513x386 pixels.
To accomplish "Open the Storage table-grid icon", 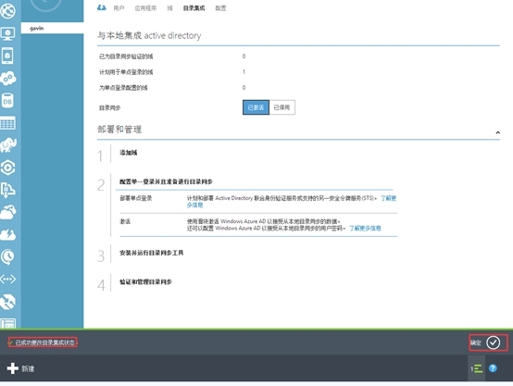I will [7, 123].
